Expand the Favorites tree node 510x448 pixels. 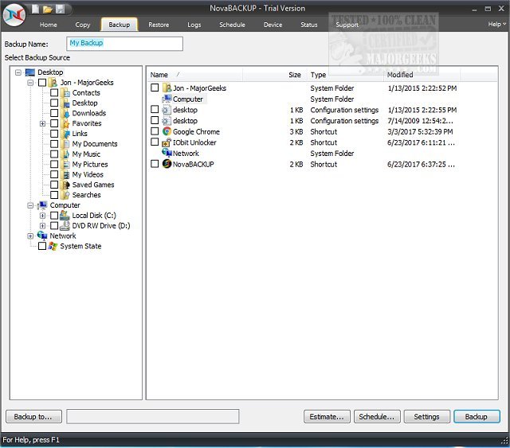pos(42,123)
